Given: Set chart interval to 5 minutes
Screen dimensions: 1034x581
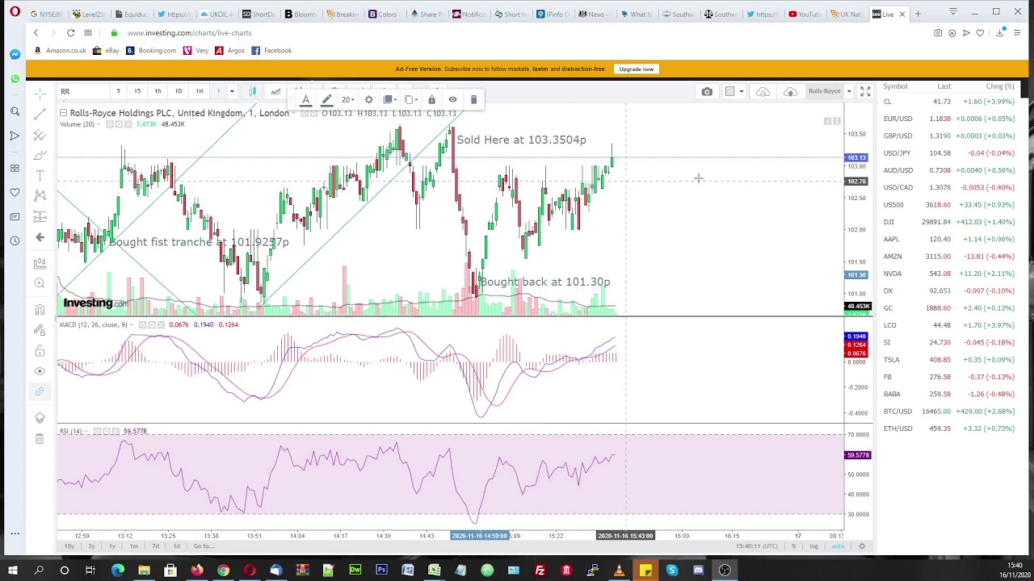Looking at the screenshot, I should [118, 92].
